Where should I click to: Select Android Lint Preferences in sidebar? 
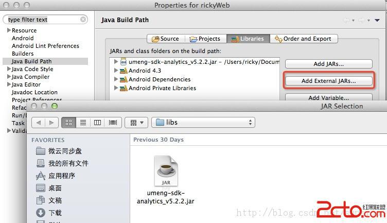click(45, 46)
